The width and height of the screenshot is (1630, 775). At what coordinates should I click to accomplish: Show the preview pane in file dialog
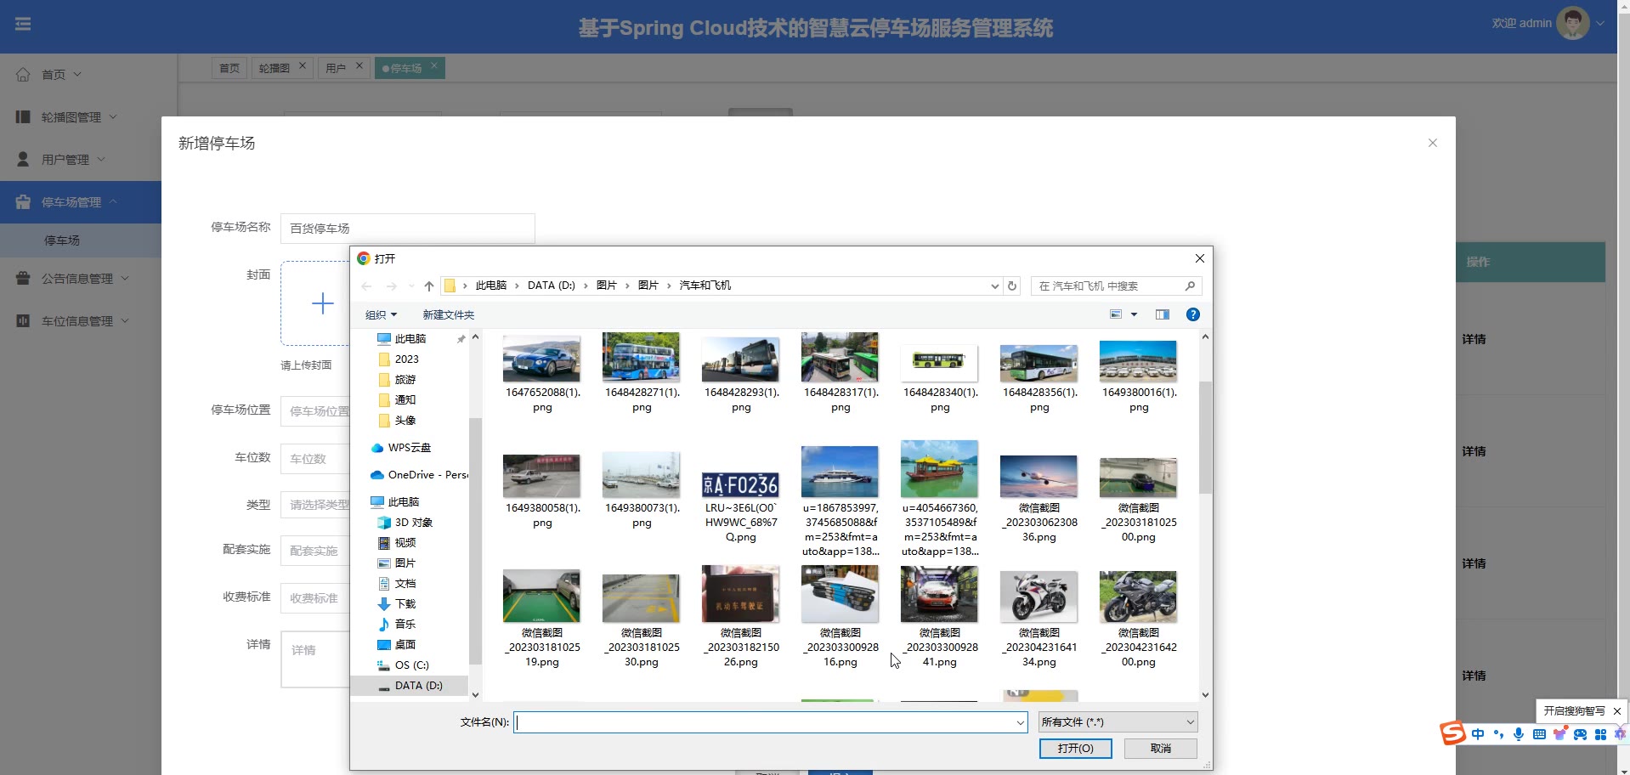pyautogui.click(x=1163, y=314)
